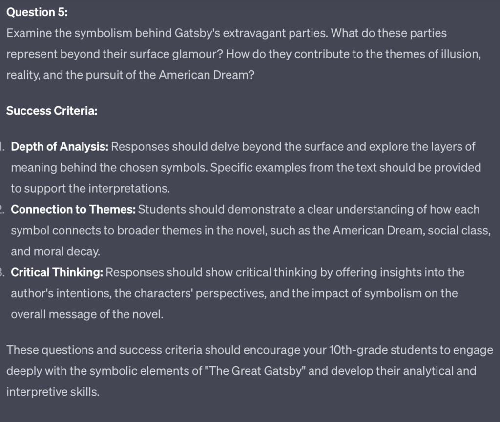Click the words "Gatsby's extravagant parties" in question
This screenshot has height=422, width=500.
click(x=251, y=33)
